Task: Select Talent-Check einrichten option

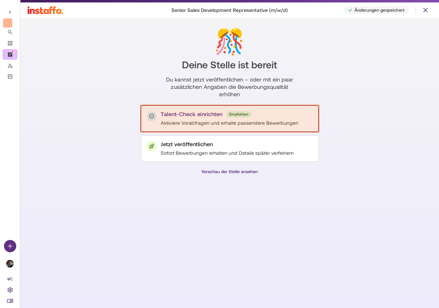Action: tap(230, 119)
